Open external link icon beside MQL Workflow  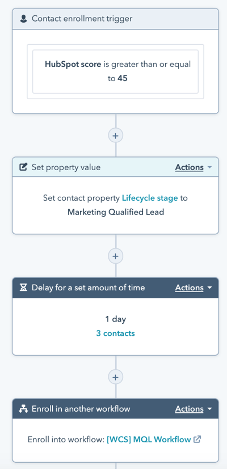(197, 440)
